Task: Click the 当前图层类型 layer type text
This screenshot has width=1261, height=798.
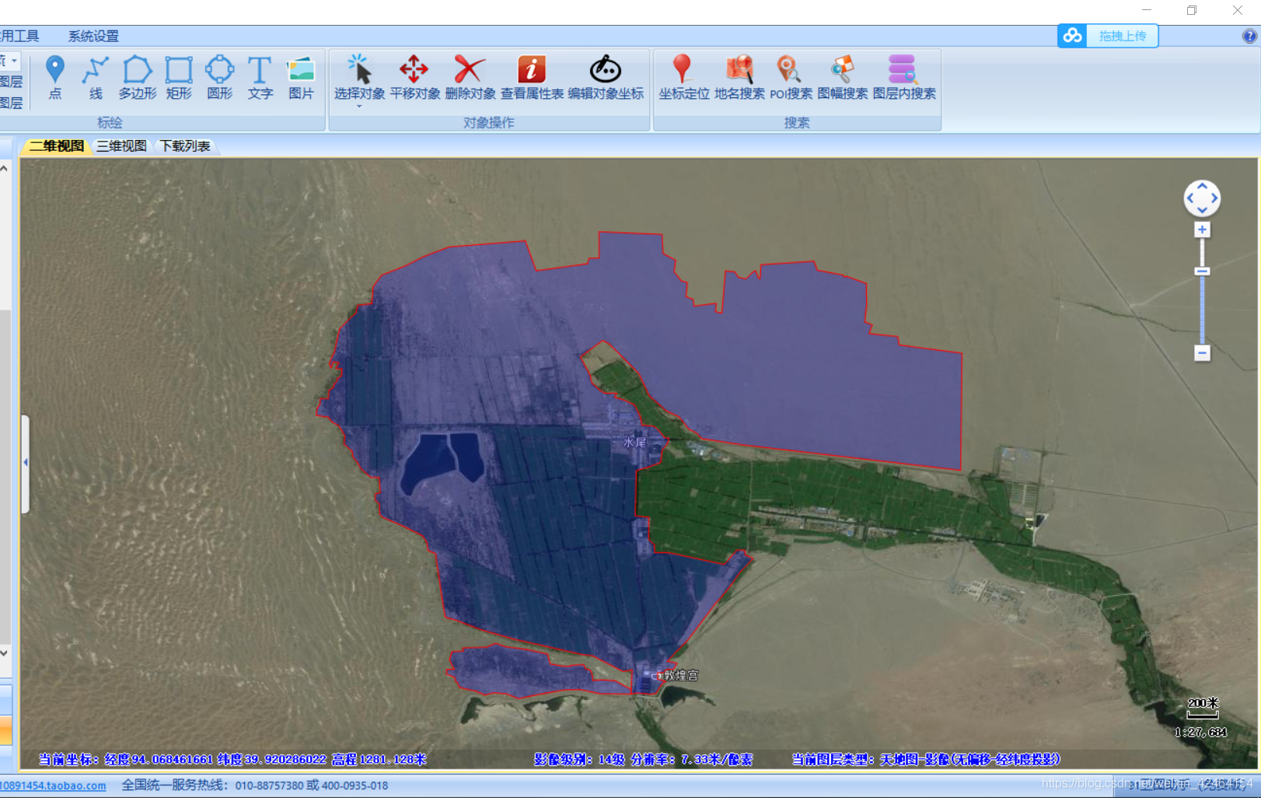Action: [926, 759]
